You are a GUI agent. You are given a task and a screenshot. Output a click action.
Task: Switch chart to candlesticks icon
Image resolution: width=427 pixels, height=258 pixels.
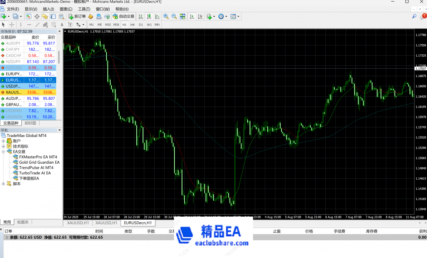click(x=149, y=16)
